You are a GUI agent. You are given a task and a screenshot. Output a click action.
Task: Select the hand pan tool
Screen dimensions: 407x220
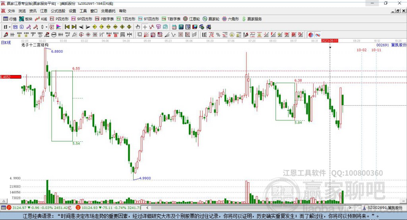pyautogui.click(x=138, y=27)
